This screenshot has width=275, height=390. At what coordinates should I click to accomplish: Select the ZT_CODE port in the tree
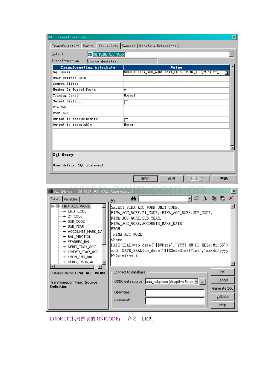tap(75, 216)
